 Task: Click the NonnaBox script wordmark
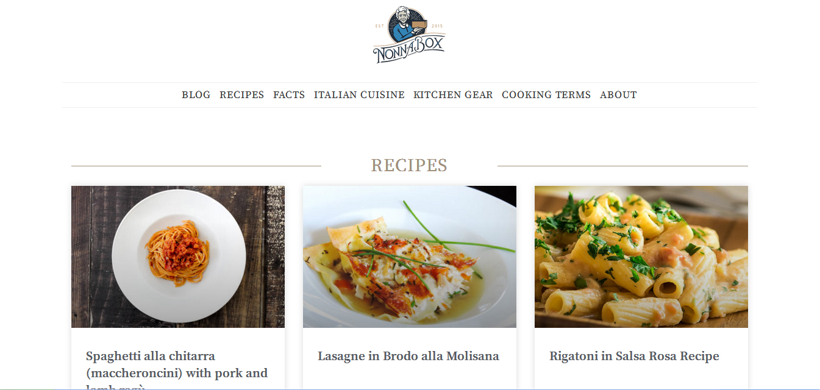tap(409, 50)
